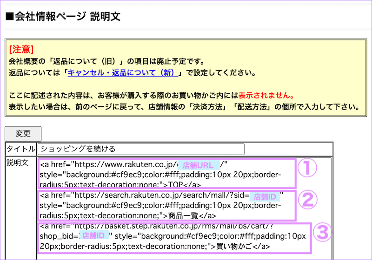Focus the タイトル input containing ショッピングを続ける
The height and width of the screenshot is (260, 372).
click(141, 149)
